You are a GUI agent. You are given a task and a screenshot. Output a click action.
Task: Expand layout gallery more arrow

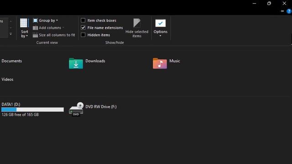coord(10,34)
